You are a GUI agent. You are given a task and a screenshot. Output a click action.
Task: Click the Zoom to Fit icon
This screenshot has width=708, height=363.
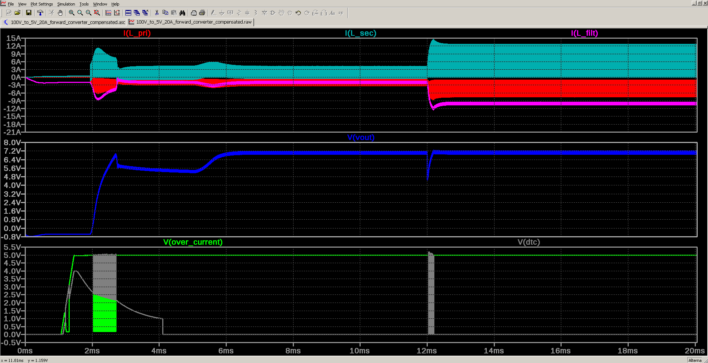coord(97,13)
